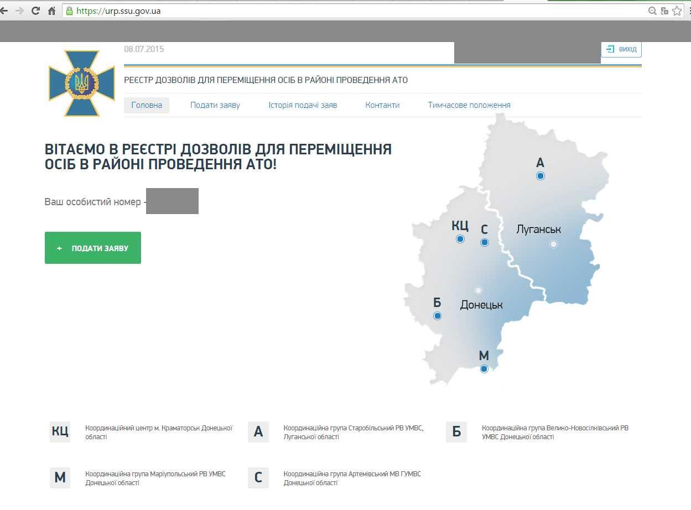Go to browser home page icon

coord(51,11)
